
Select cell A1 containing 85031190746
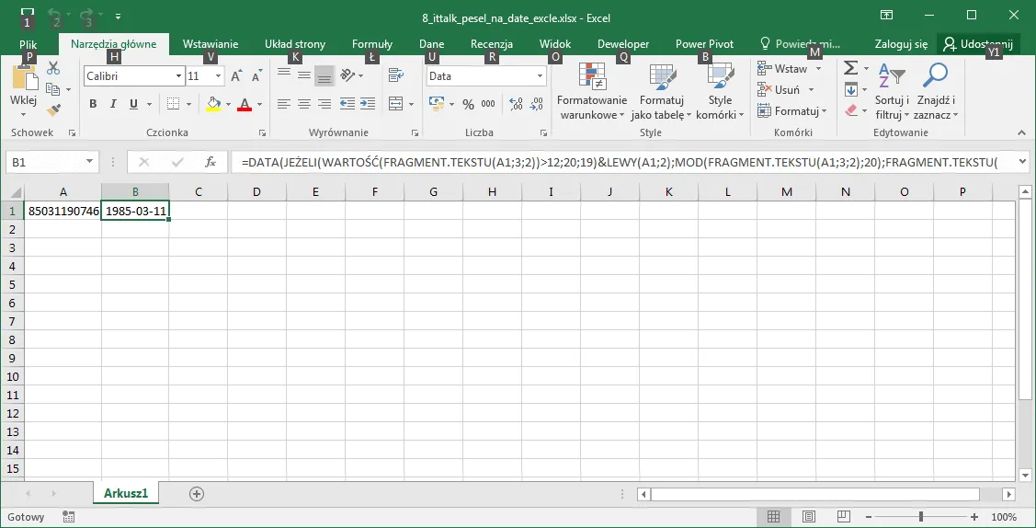coord(63,211)
